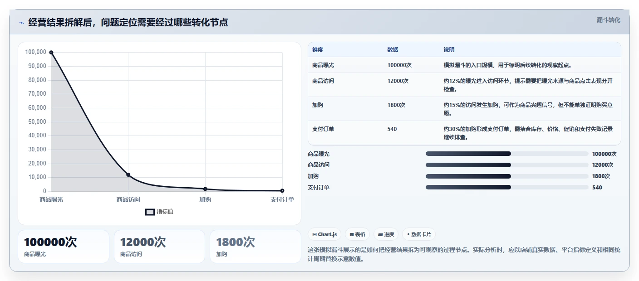The image size is (639, 281).
Task: Open the 12000次 商品访问 data card
Action: (x=160, y=247)
